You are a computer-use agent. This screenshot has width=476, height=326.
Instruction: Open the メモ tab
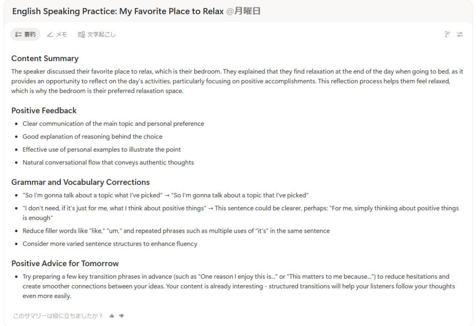[x=57, y=34]
